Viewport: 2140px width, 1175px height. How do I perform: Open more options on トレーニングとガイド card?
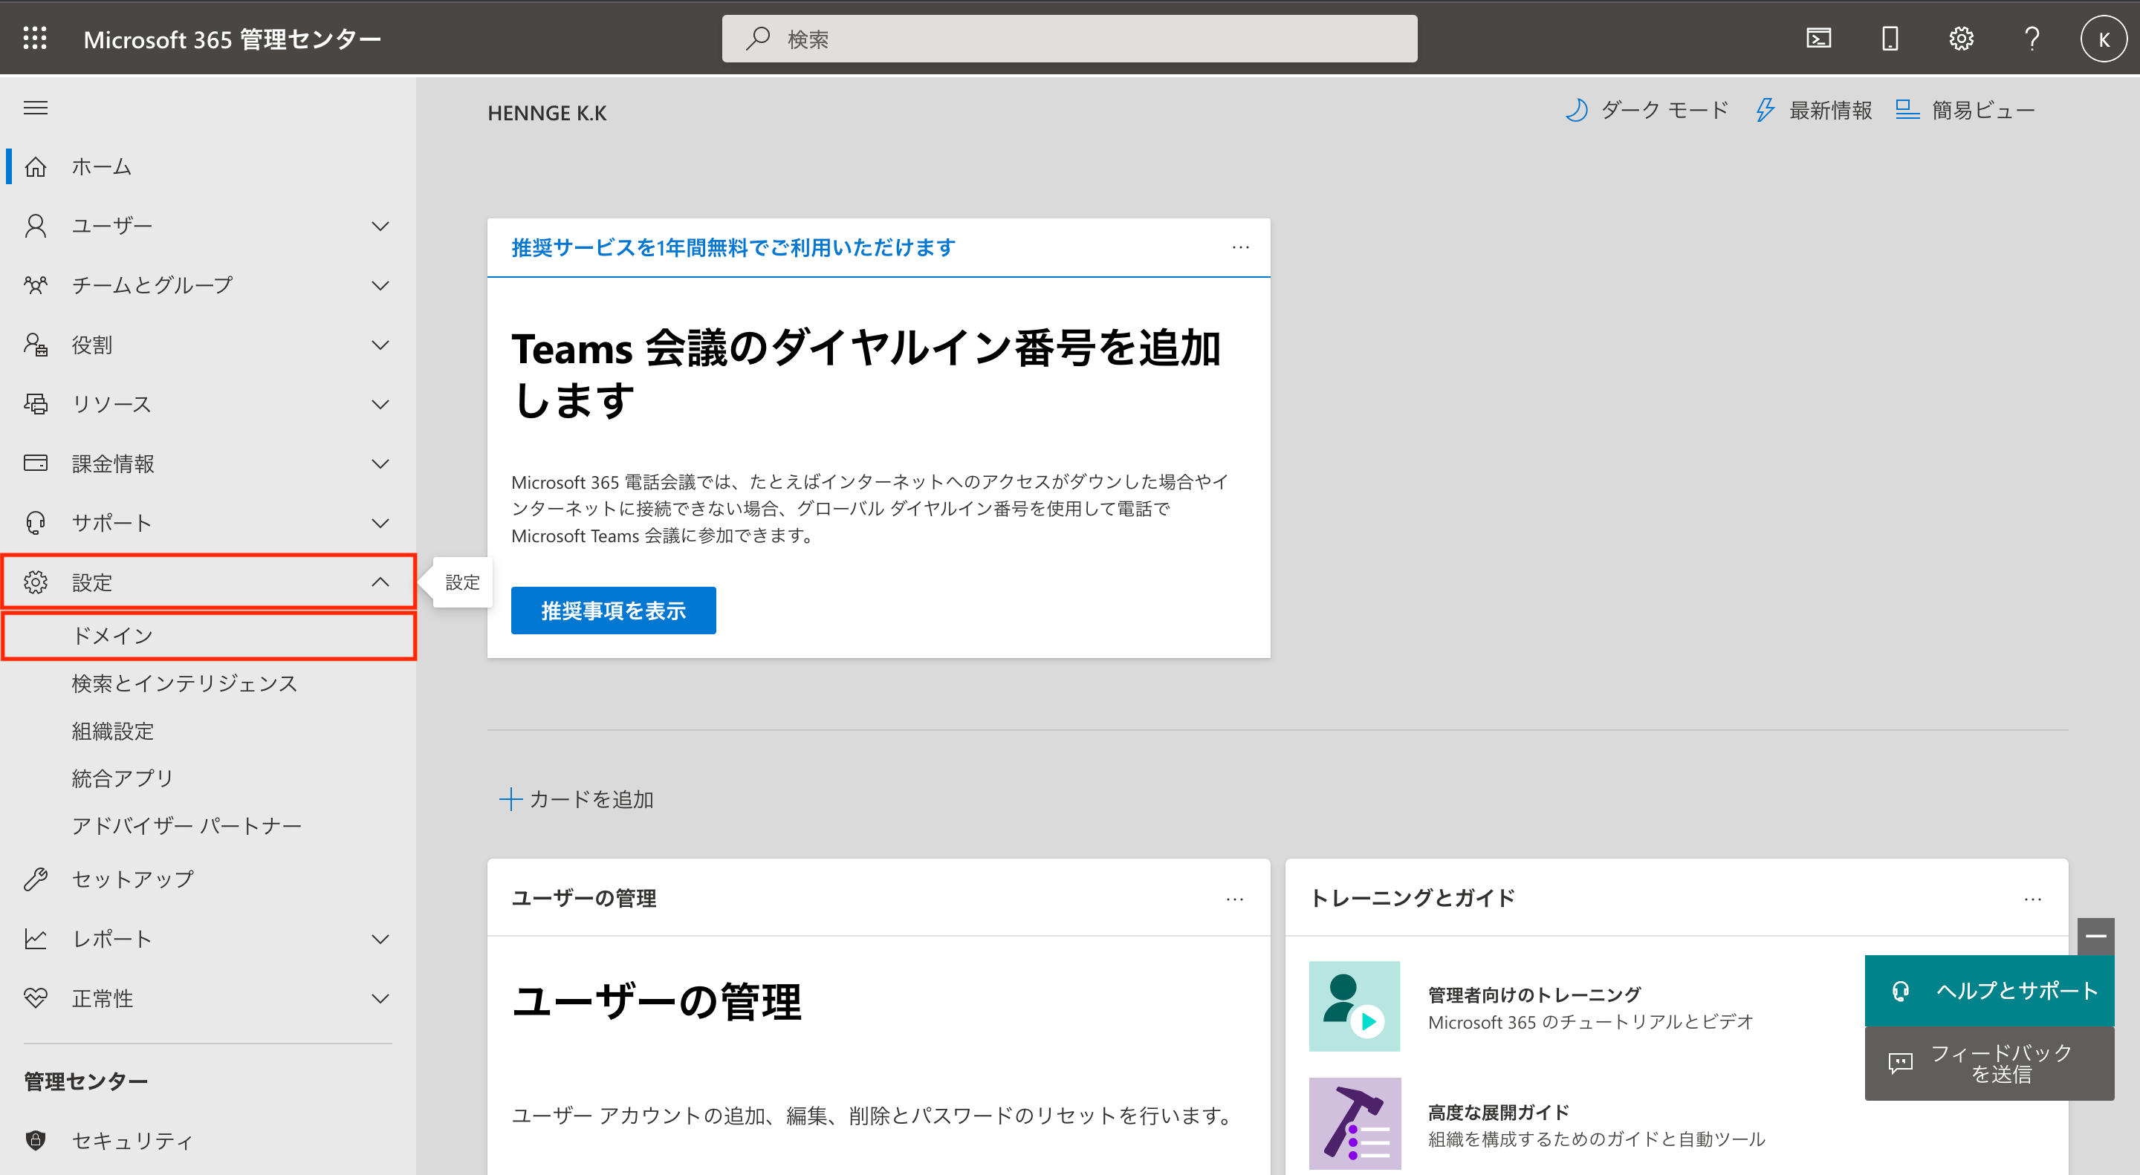click(2032, 899)
